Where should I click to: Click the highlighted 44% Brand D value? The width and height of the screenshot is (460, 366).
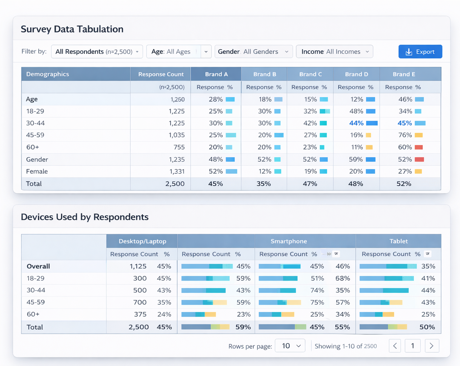tap(356, 123)
